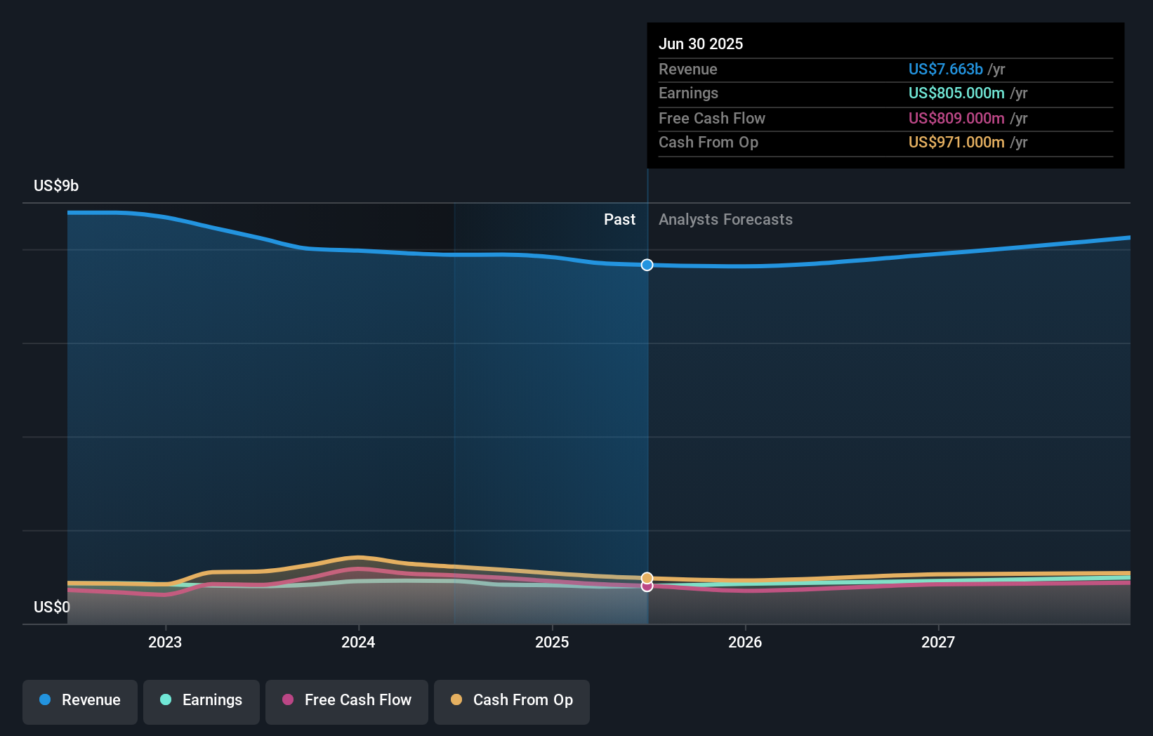Select the blue Revenue legend dot icon
The image size is (1153, 736).
[45, 700]
